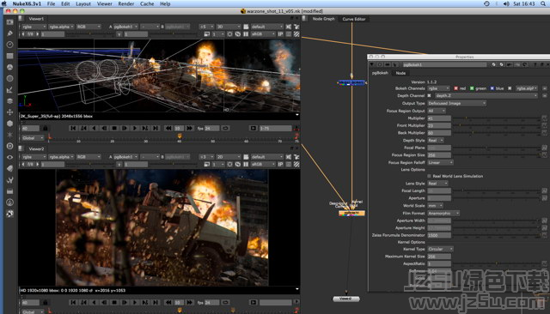Open the Output Type Defocused Image dropdown

456,103
